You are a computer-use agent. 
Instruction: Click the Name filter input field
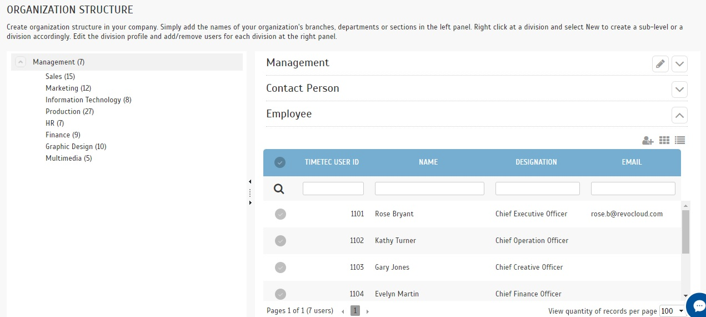[x=429, y=189]
